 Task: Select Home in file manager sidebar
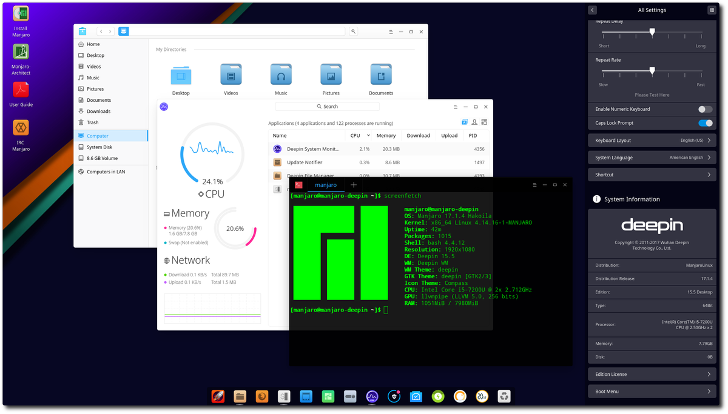[111, 44]
